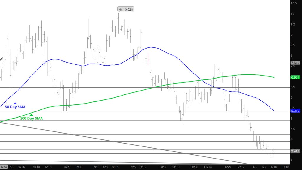The image size is (302, 170).
Task: Click the 50 Day SMA text label
Action: [x=14, y=107]
